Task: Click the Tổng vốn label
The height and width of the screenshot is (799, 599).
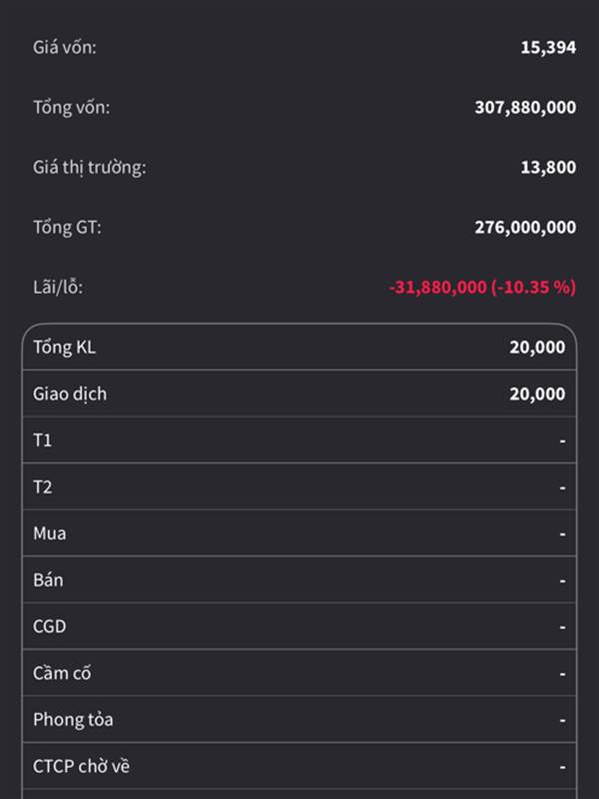Action: (x=71, y=107)
